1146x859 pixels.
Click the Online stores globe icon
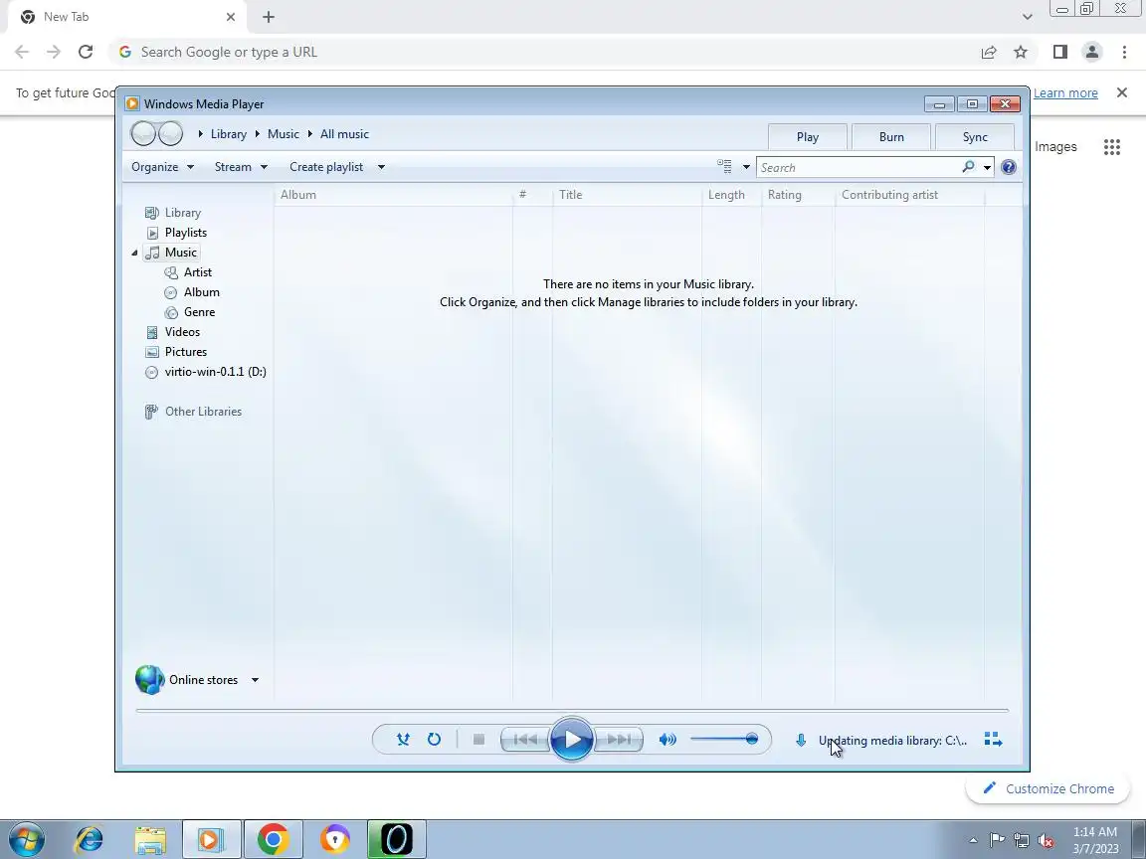click(x=150, y=679)
